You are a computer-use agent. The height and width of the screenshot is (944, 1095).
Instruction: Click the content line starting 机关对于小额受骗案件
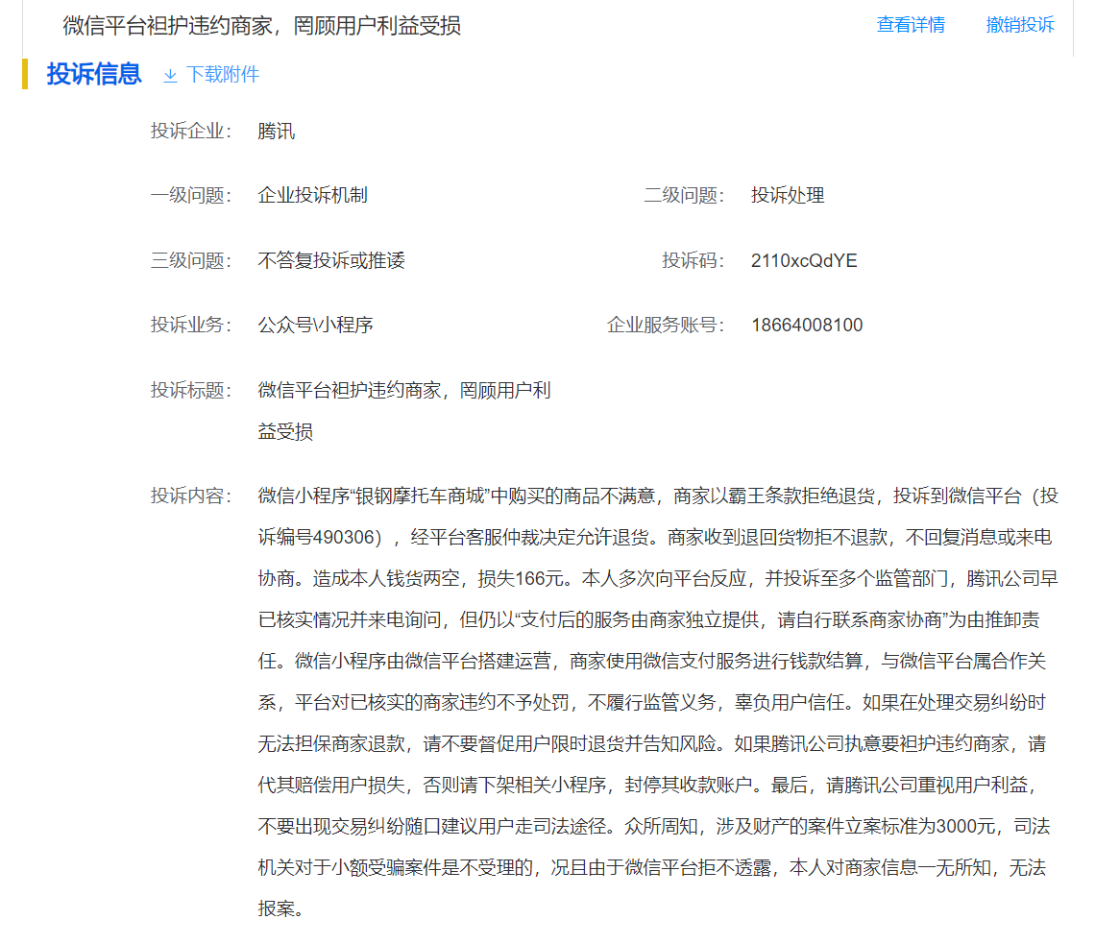pyautogui.click(x=651, y=868)
